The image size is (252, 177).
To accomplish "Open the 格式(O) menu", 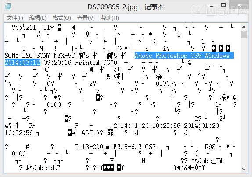I will coord(62,18).
